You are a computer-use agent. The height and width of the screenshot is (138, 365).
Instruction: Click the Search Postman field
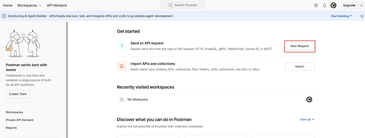[x=183, y=5]
